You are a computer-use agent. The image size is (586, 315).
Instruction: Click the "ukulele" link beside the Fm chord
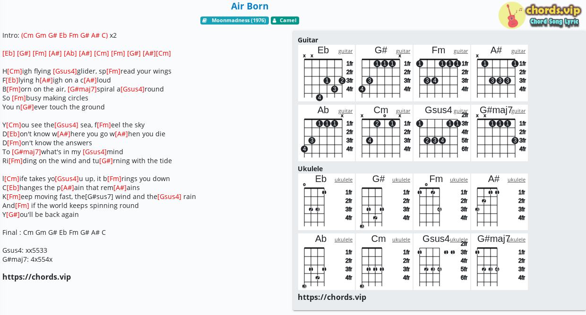coord(459,180)
